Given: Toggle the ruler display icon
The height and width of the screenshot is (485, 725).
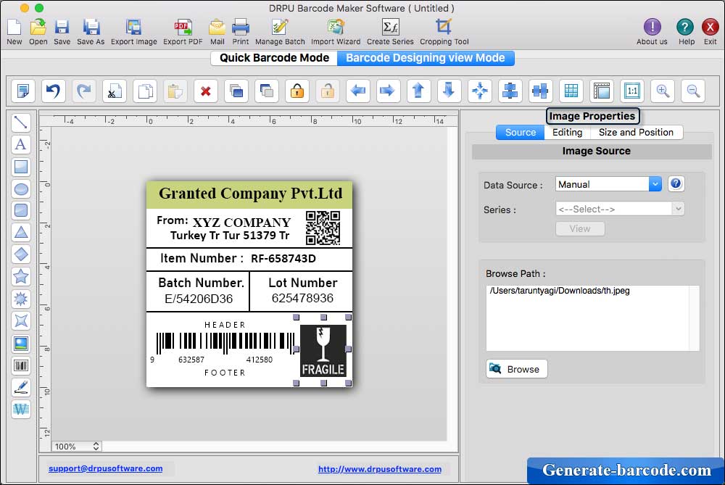Looking at the screenshot, I should pos(602,91).
